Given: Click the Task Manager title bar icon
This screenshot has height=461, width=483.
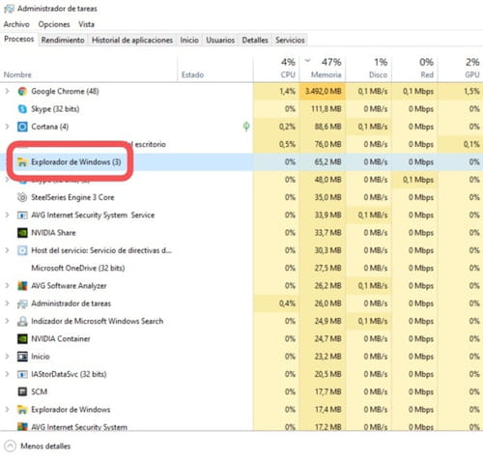Looking at the screenshot, I should [x=9, y=9].
